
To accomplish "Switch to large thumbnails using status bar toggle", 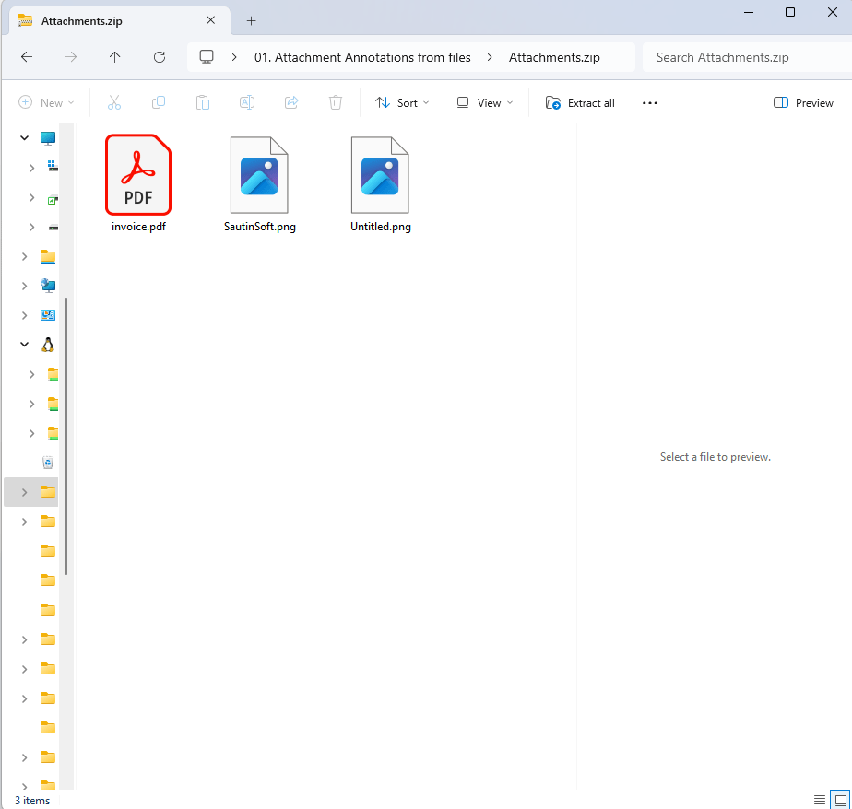I will point(840,799).
